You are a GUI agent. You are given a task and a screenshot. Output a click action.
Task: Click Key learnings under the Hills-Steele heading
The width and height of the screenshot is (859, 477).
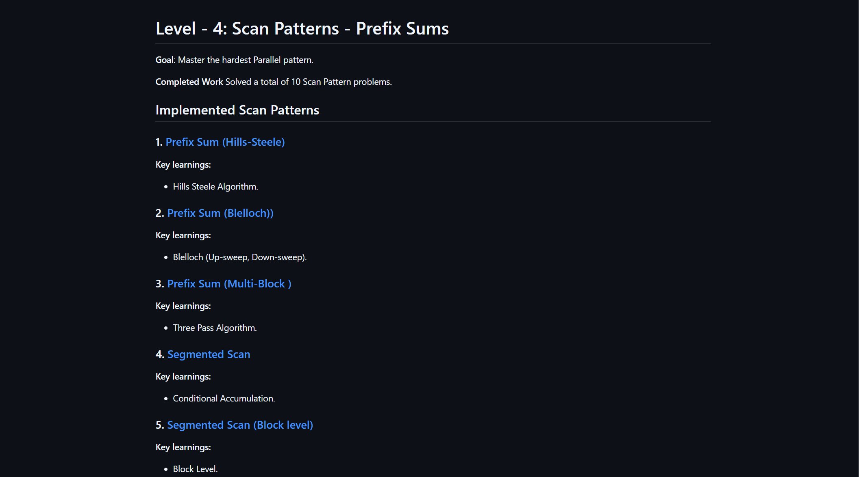(183, 165)
